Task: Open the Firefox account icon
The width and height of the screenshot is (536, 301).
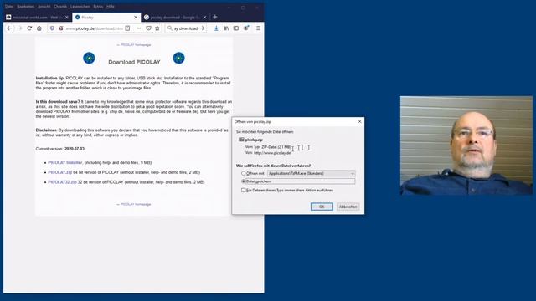Action: (x=246, y=28)
